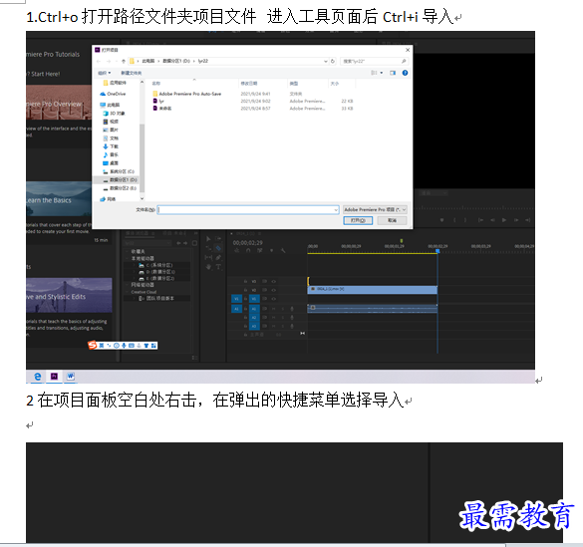Select the highlighted Razor tool
The width and height of the screenshot is (583, 547).
point(218,248)
